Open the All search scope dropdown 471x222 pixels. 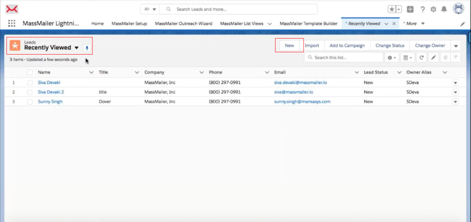[x=150, y=9]
